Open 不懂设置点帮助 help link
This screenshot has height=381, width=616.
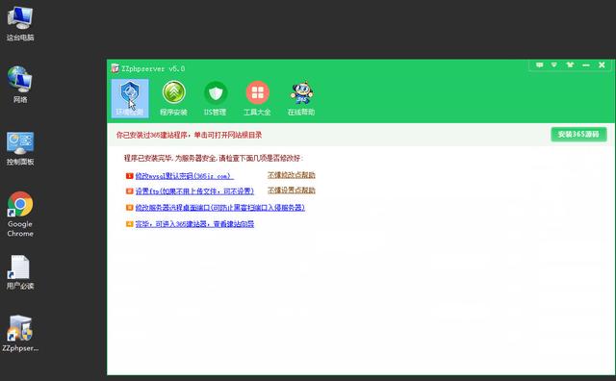click(292, 190)
